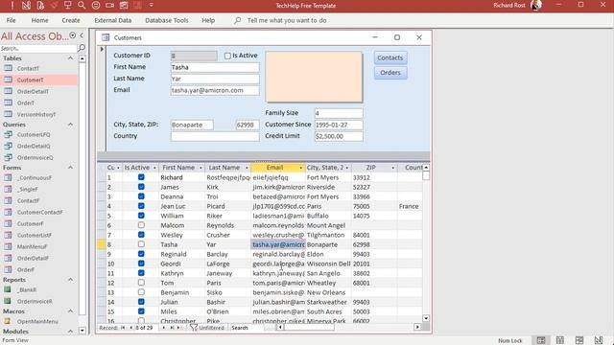614x345 pixels.
Task: Open the OrderInvoiceR report
Action: coord(35,302)
